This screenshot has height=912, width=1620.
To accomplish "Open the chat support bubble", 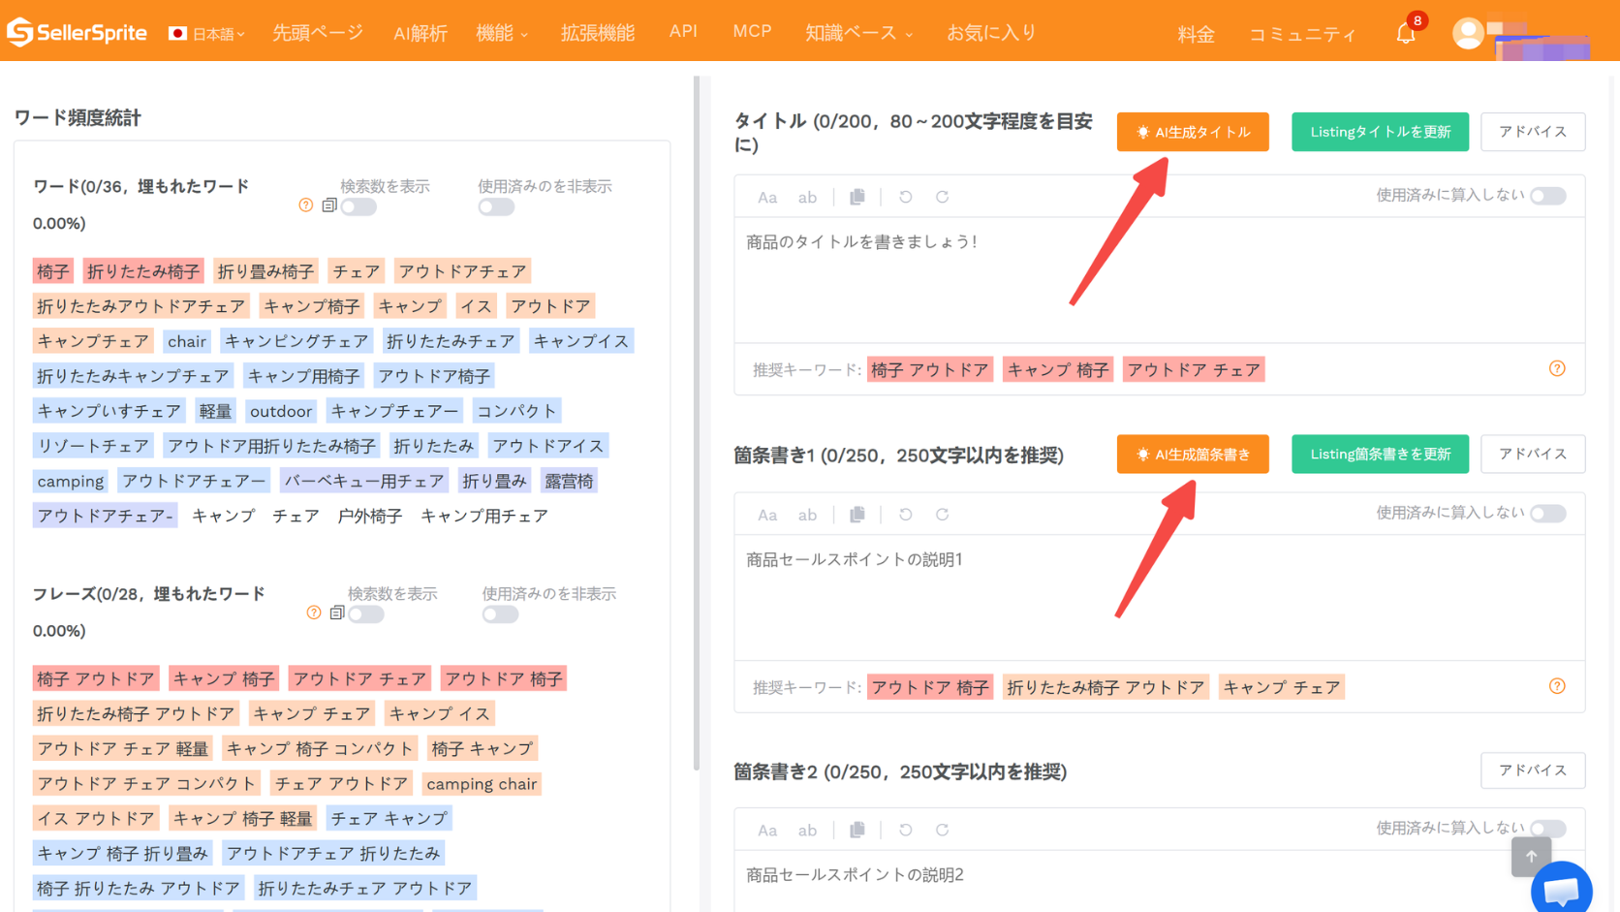I will (x=1561, y=890).
